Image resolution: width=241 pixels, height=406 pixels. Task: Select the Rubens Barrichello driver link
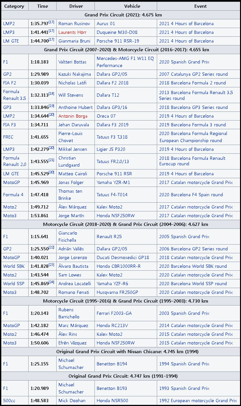(x=69, y=313)
